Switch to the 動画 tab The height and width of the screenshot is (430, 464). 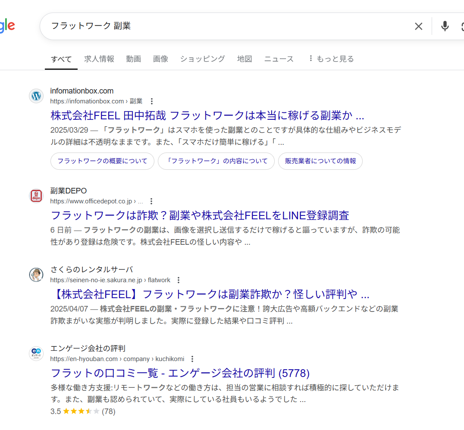(x=133, y=59)
